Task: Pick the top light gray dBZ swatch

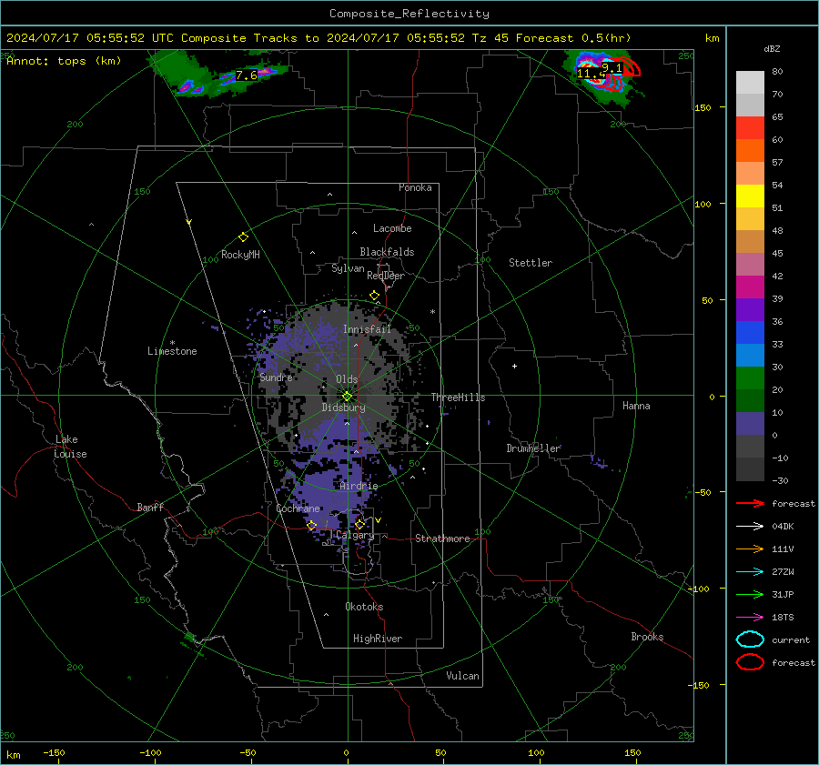Action: click(x=750, y=83)
